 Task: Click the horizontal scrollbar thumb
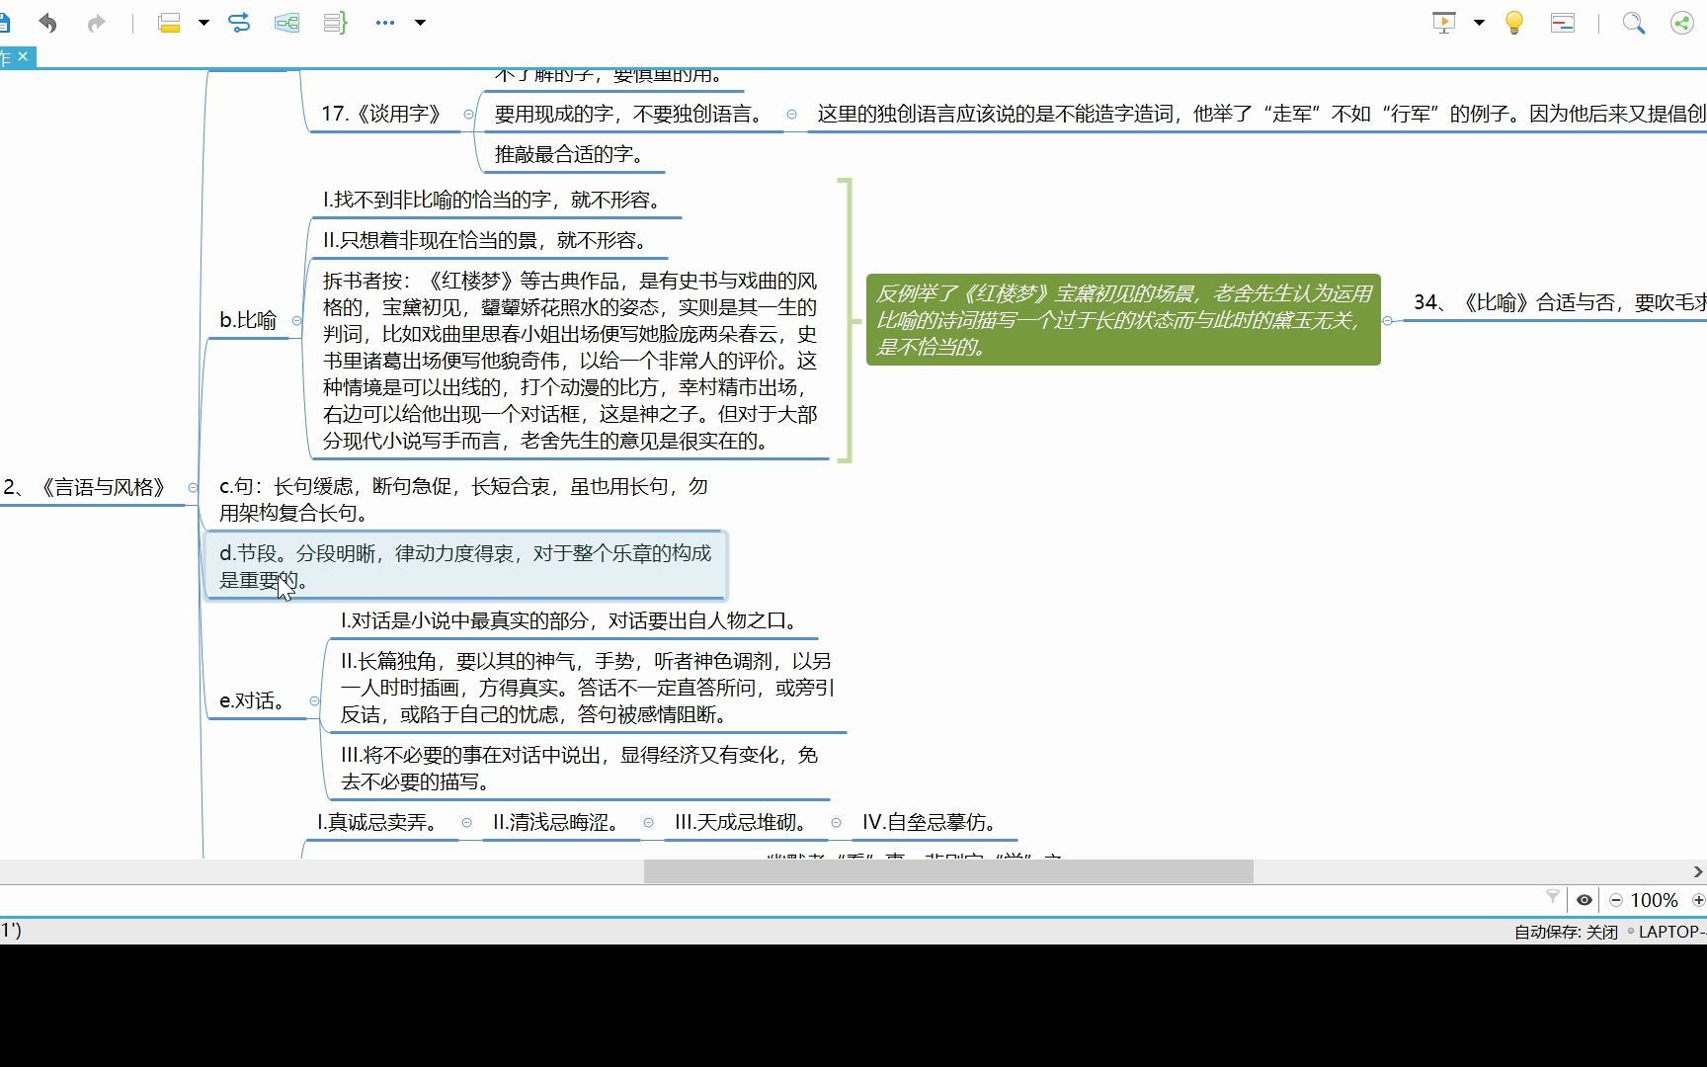[948, 871]
